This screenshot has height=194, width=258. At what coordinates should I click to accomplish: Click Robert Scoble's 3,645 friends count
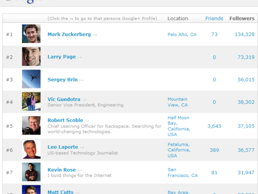pyautogui.click(x=214, y=126)
